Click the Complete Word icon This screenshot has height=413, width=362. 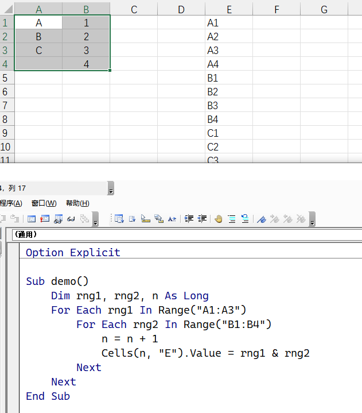(x=172, y=219)
